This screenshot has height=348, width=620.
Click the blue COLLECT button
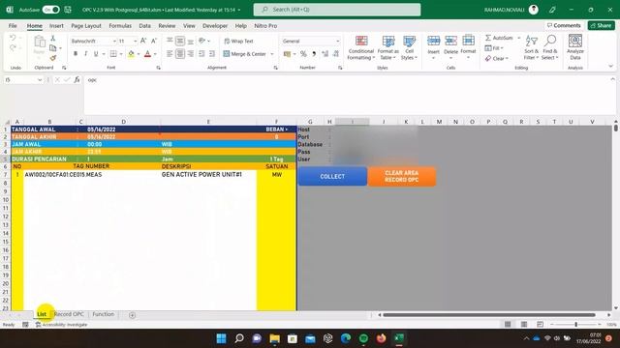pos(332,176)
